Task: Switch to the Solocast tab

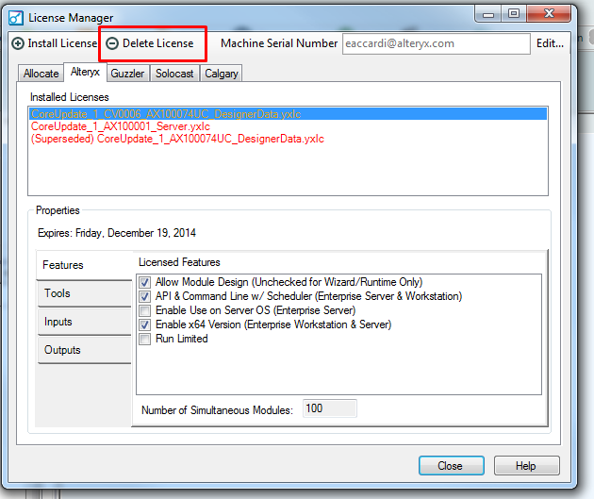Action: (174, 74)
